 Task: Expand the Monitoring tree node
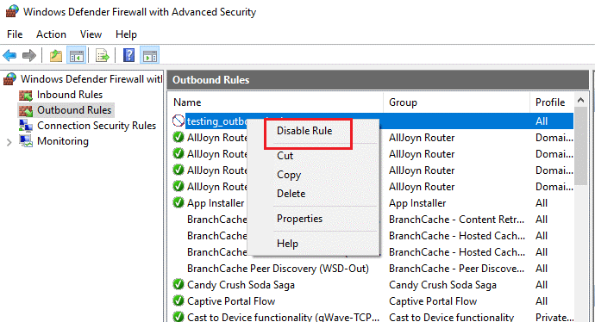tap(9, 142)
